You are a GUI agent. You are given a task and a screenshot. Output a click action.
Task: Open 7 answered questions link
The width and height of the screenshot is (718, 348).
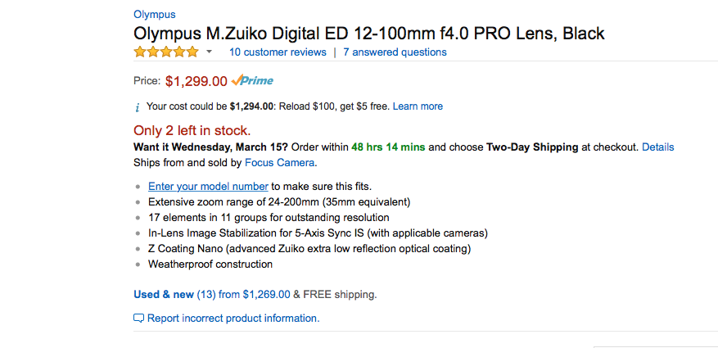[x=395, y=52]
